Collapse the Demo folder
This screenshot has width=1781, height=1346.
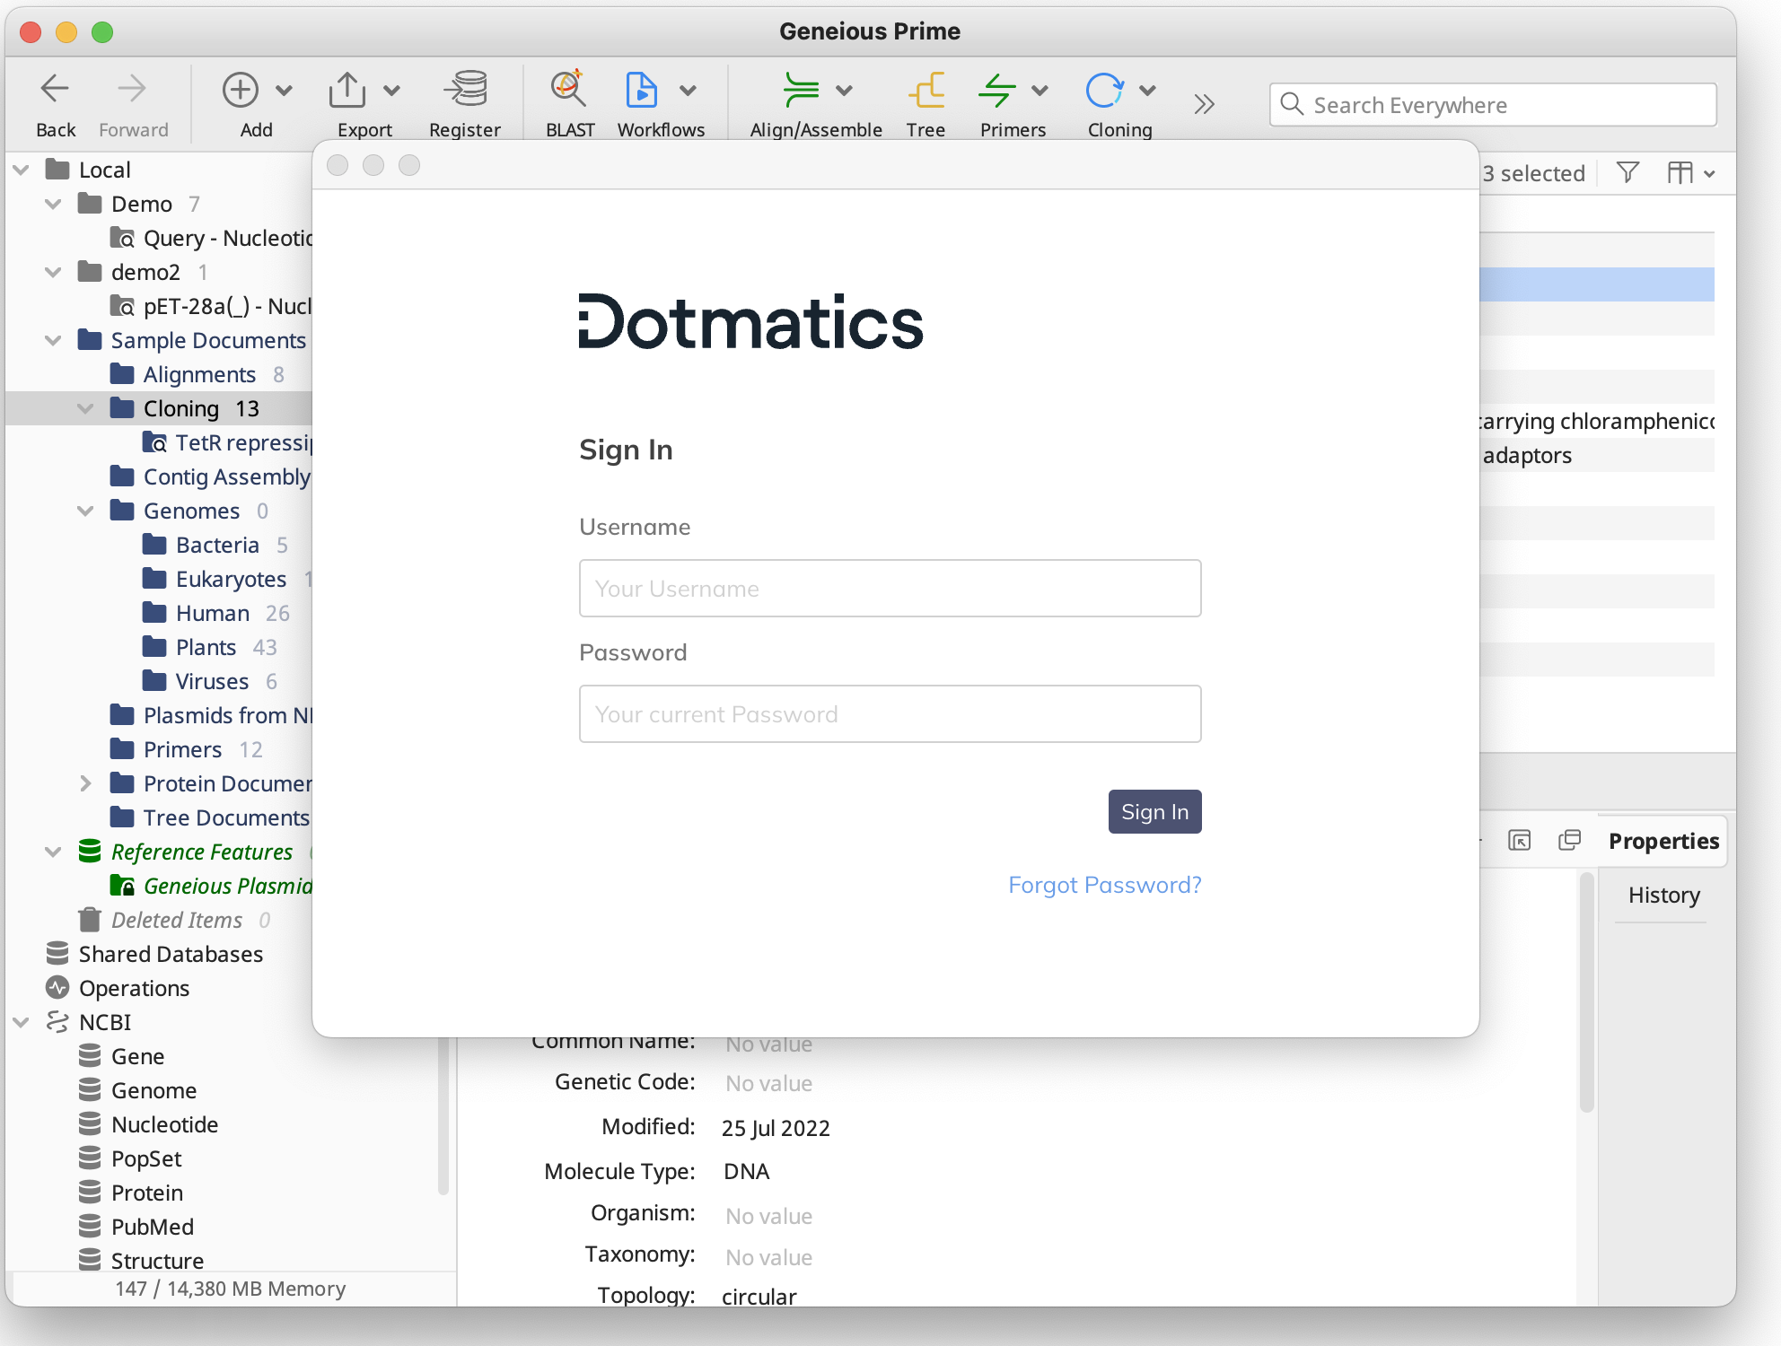coord(52,204)
